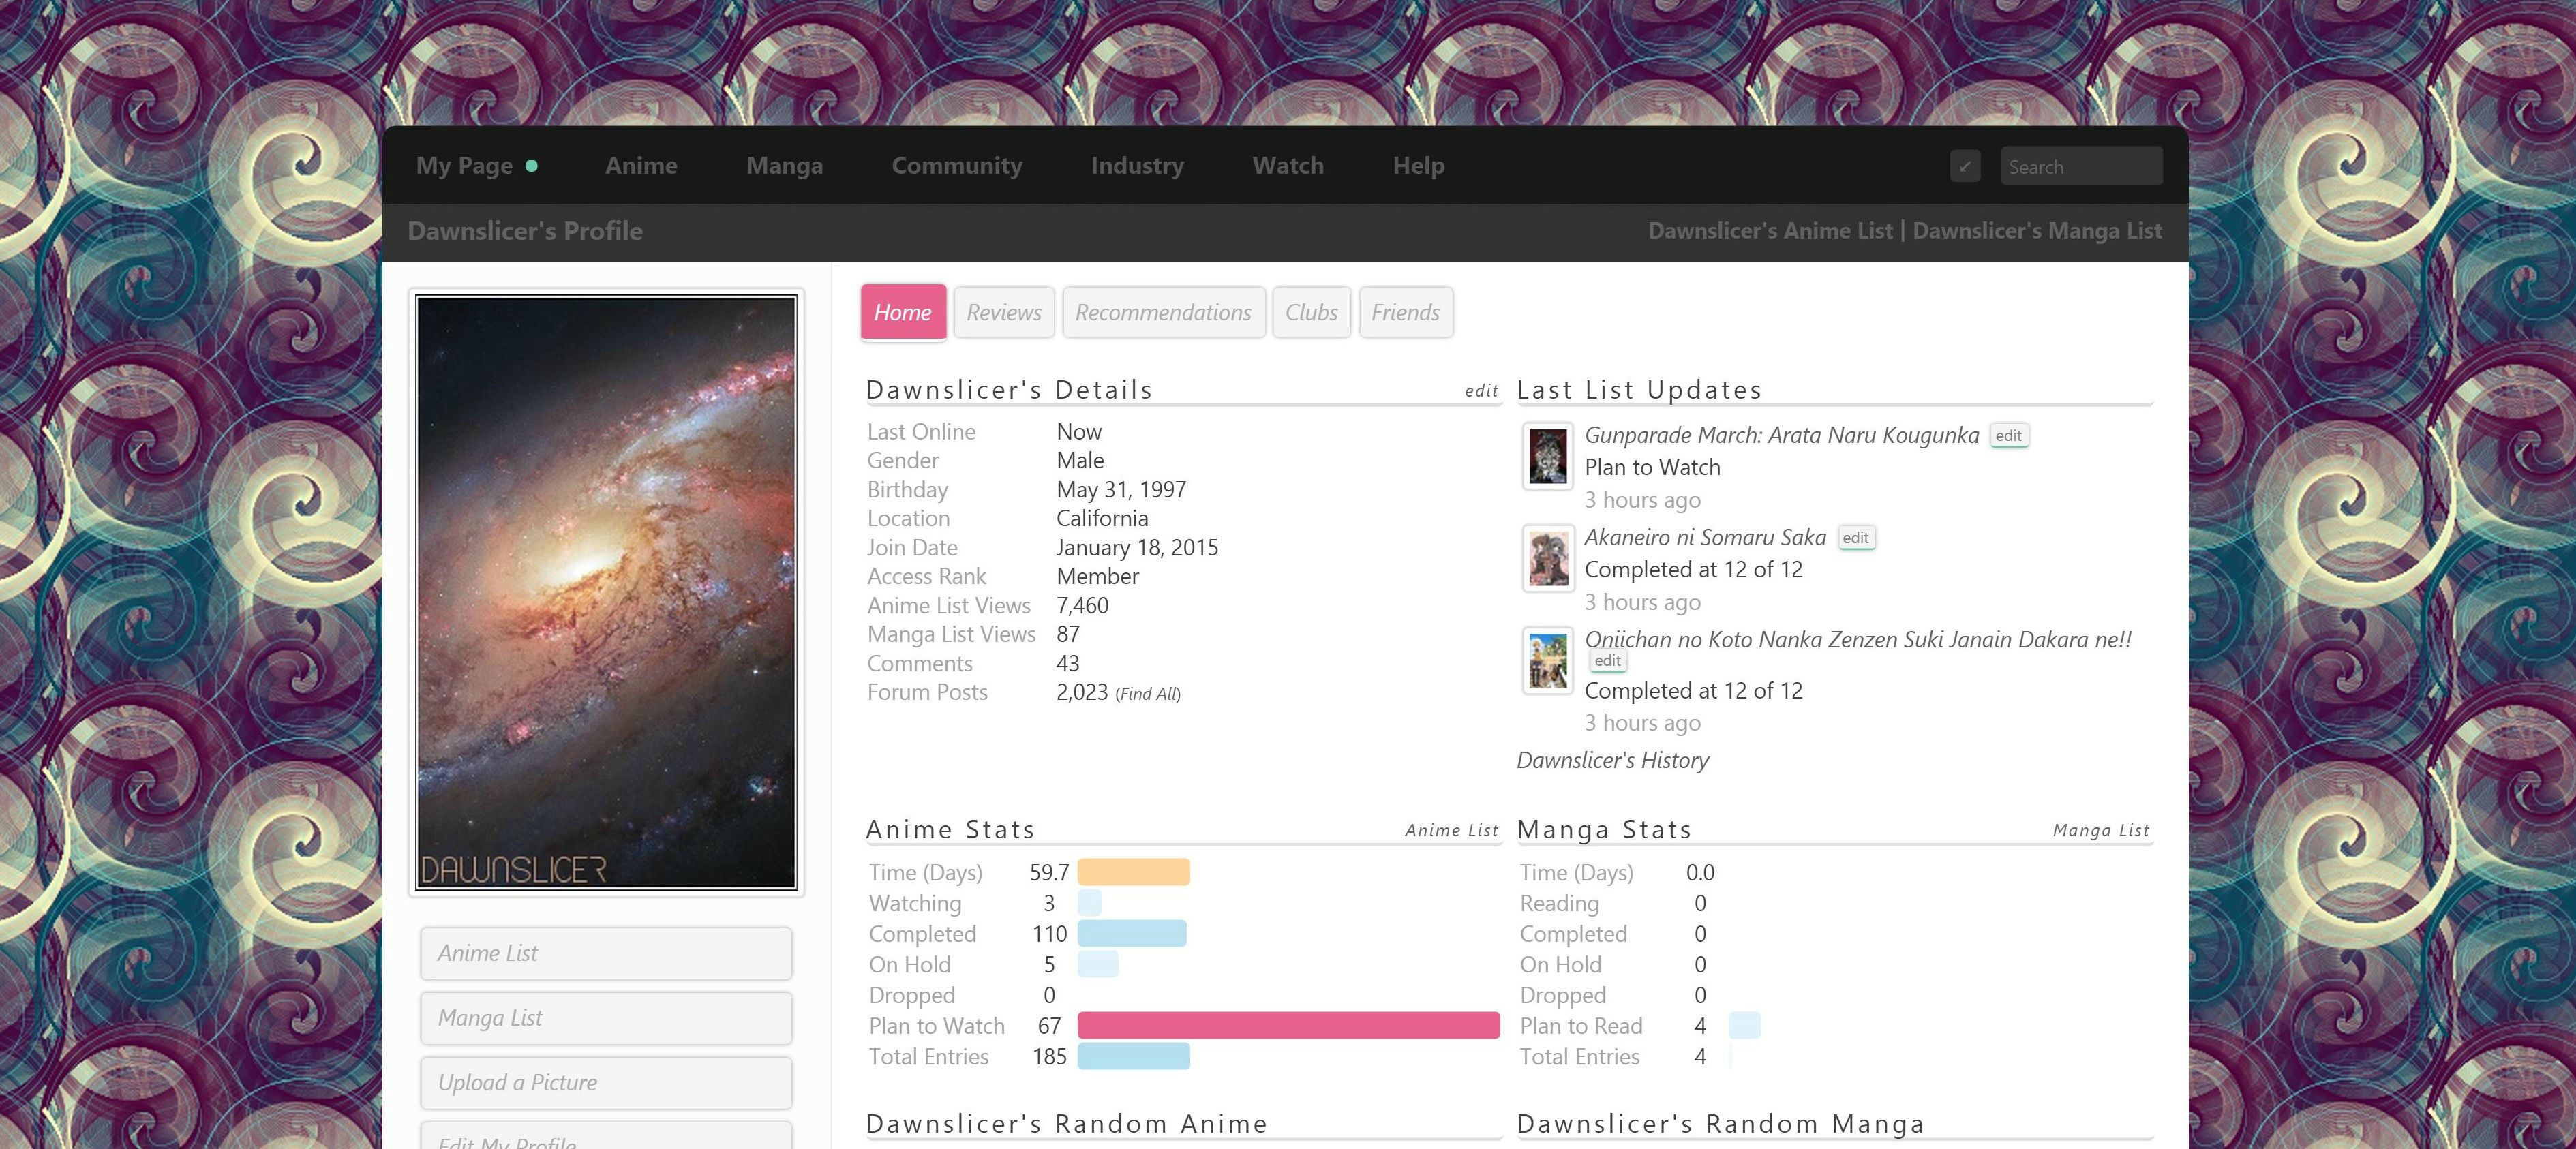Click the orange Time (Days) bar

tap(1133, 872)
